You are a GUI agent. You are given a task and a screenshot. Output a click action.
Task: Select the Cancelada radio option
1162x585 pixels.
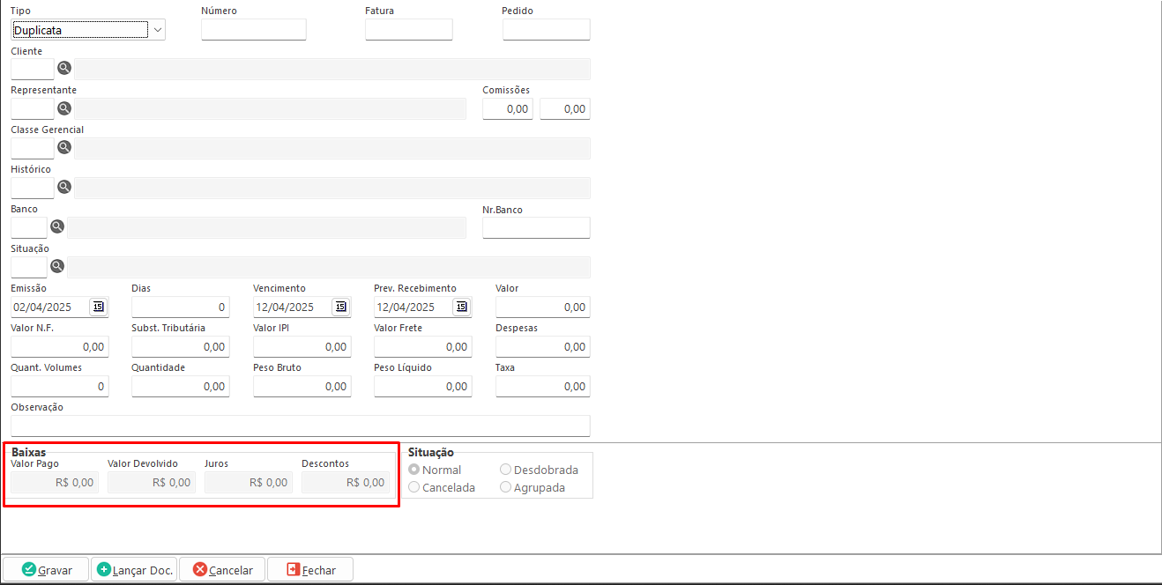click(x=414, y=487)
